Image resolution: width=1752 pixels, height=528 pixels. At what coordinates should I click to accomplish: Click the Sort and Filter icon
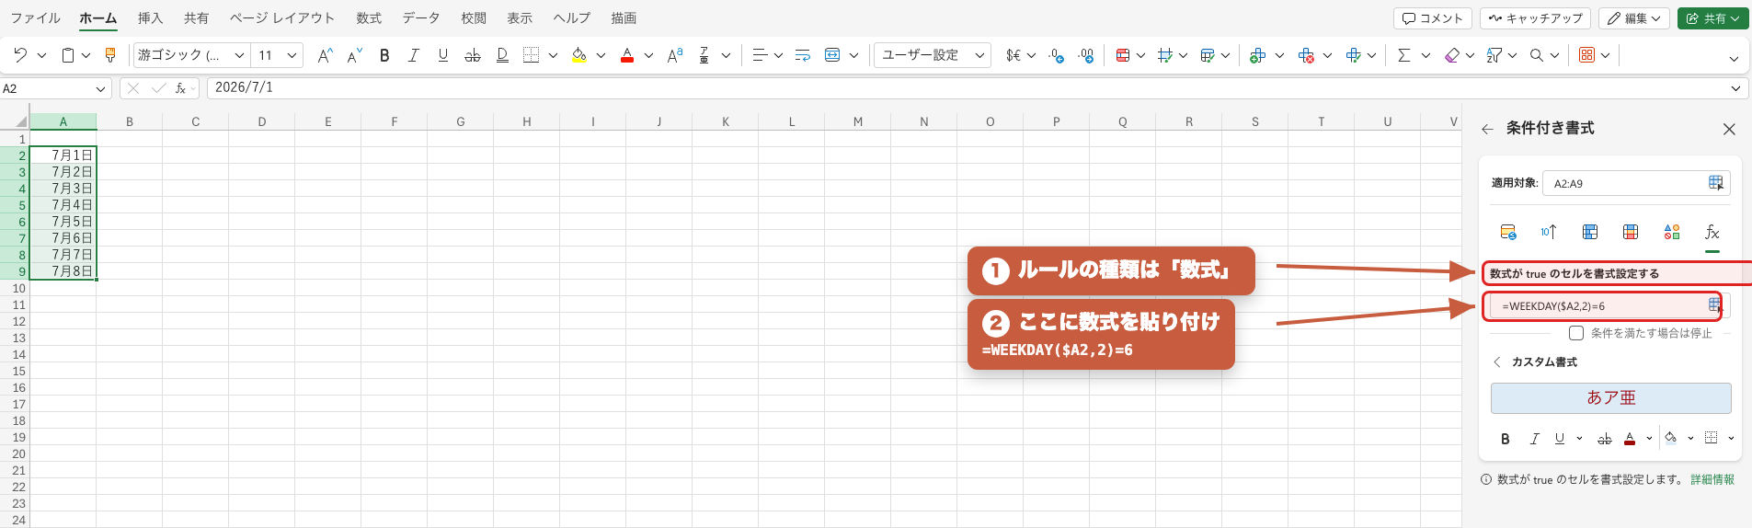[x=1494, y=55]
